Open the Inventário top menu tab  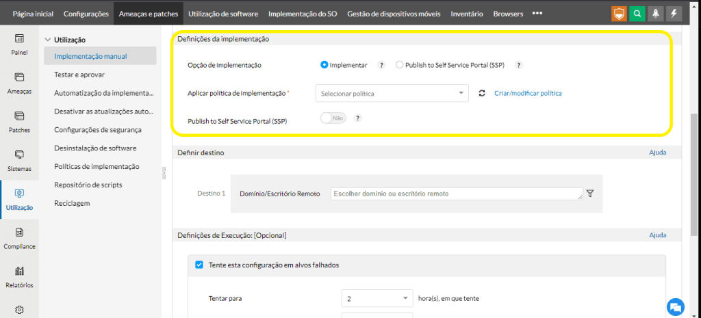[x=467, y=14]
